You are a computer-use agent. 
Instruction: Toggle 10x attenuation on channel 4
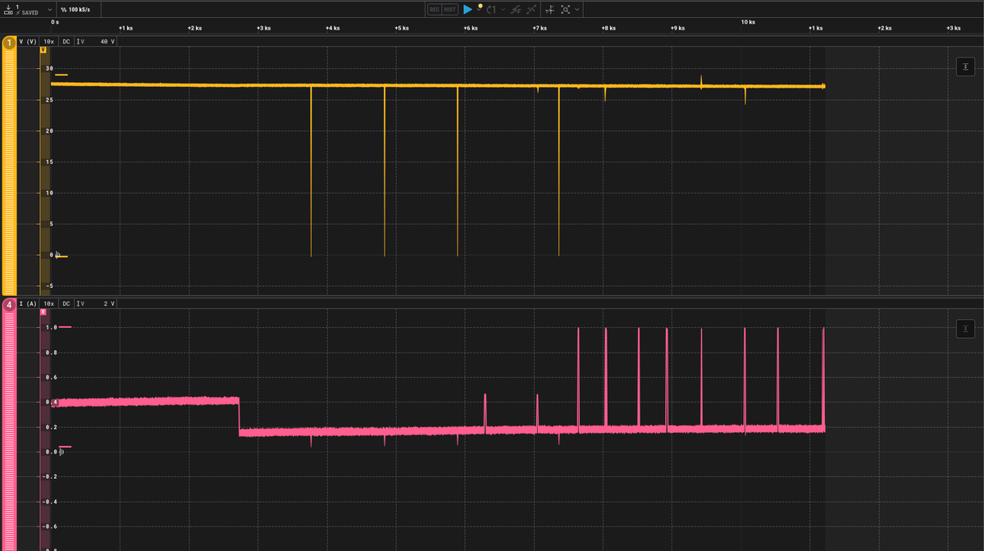pos(48,303)
